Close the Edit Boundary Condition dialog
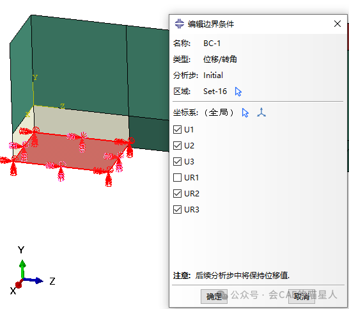This screenshot has width=349, height=309. 337,24
